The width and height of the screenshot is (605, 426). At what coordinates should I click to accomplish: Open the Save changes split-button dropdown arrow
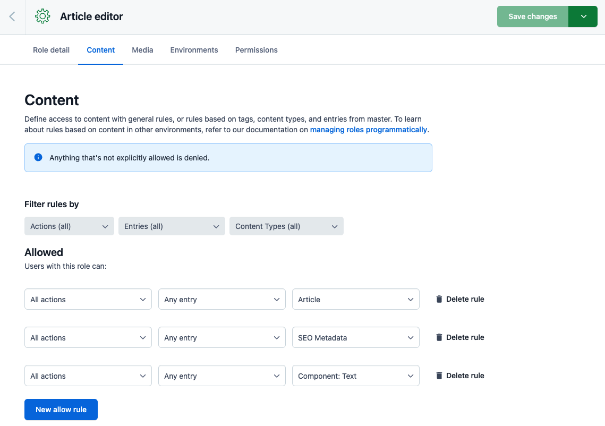[583, 16]
